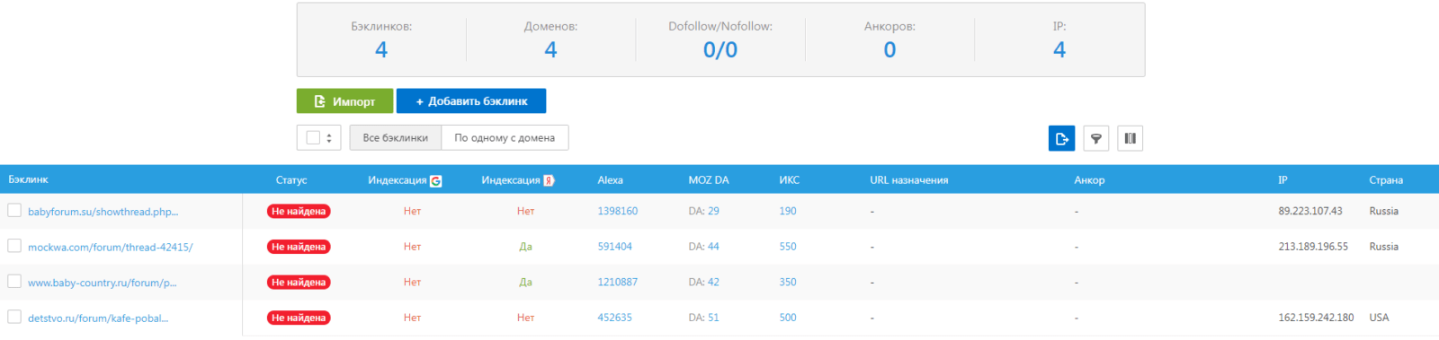Click IP address 213.189.196.55
The image size is (1439, 340).
pyautogui.click(x=1313, y=247)
